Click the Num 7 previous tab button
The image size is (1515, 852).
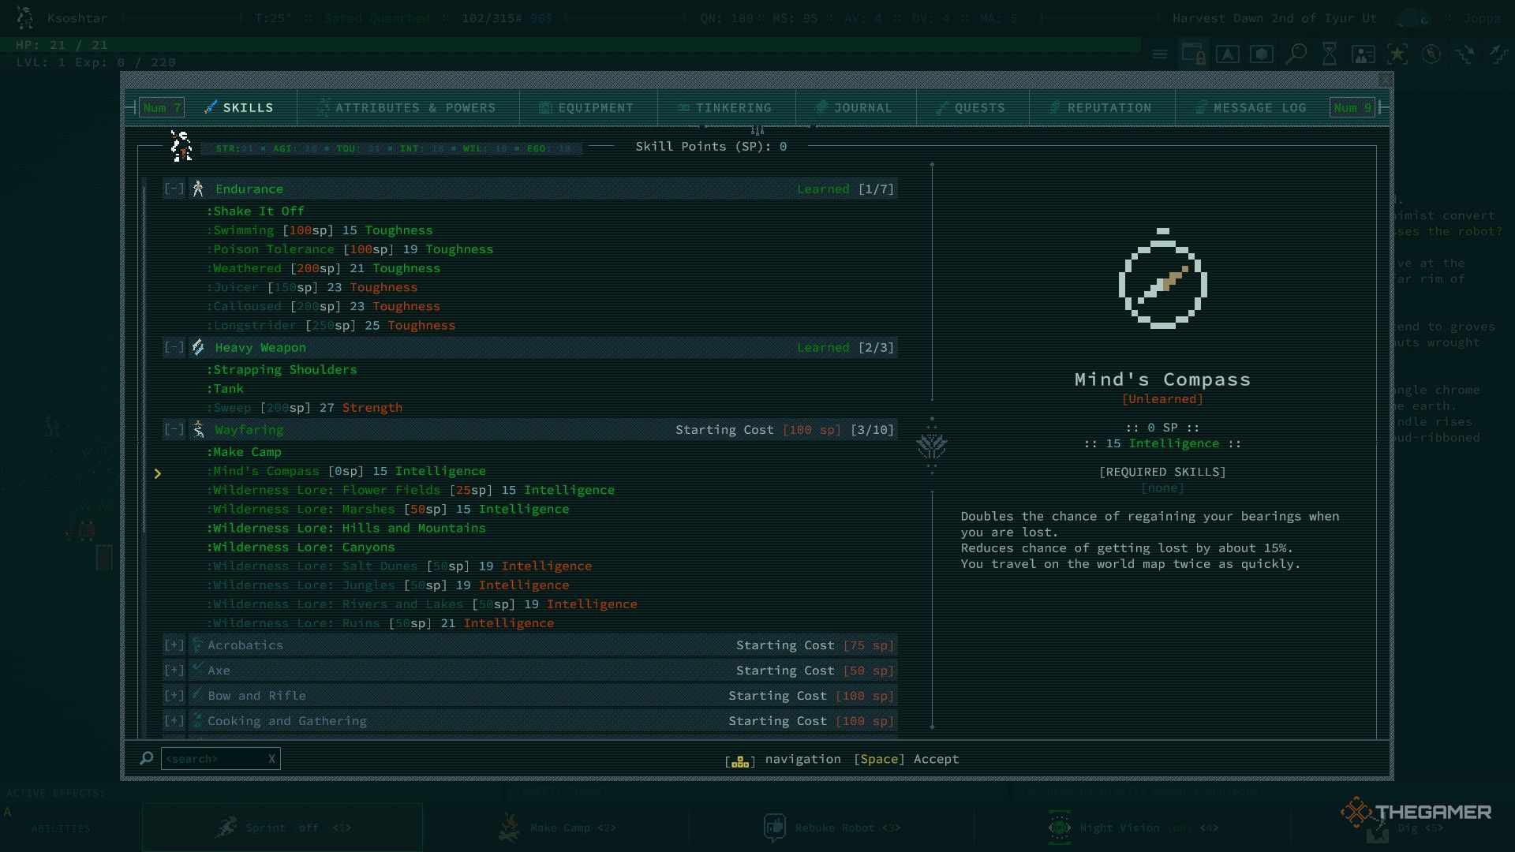[x=162, y=107]
